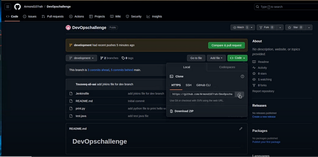Open the Jenkinsfile file
This screenshot has height=157, width=318.
(x=82, y=94)
